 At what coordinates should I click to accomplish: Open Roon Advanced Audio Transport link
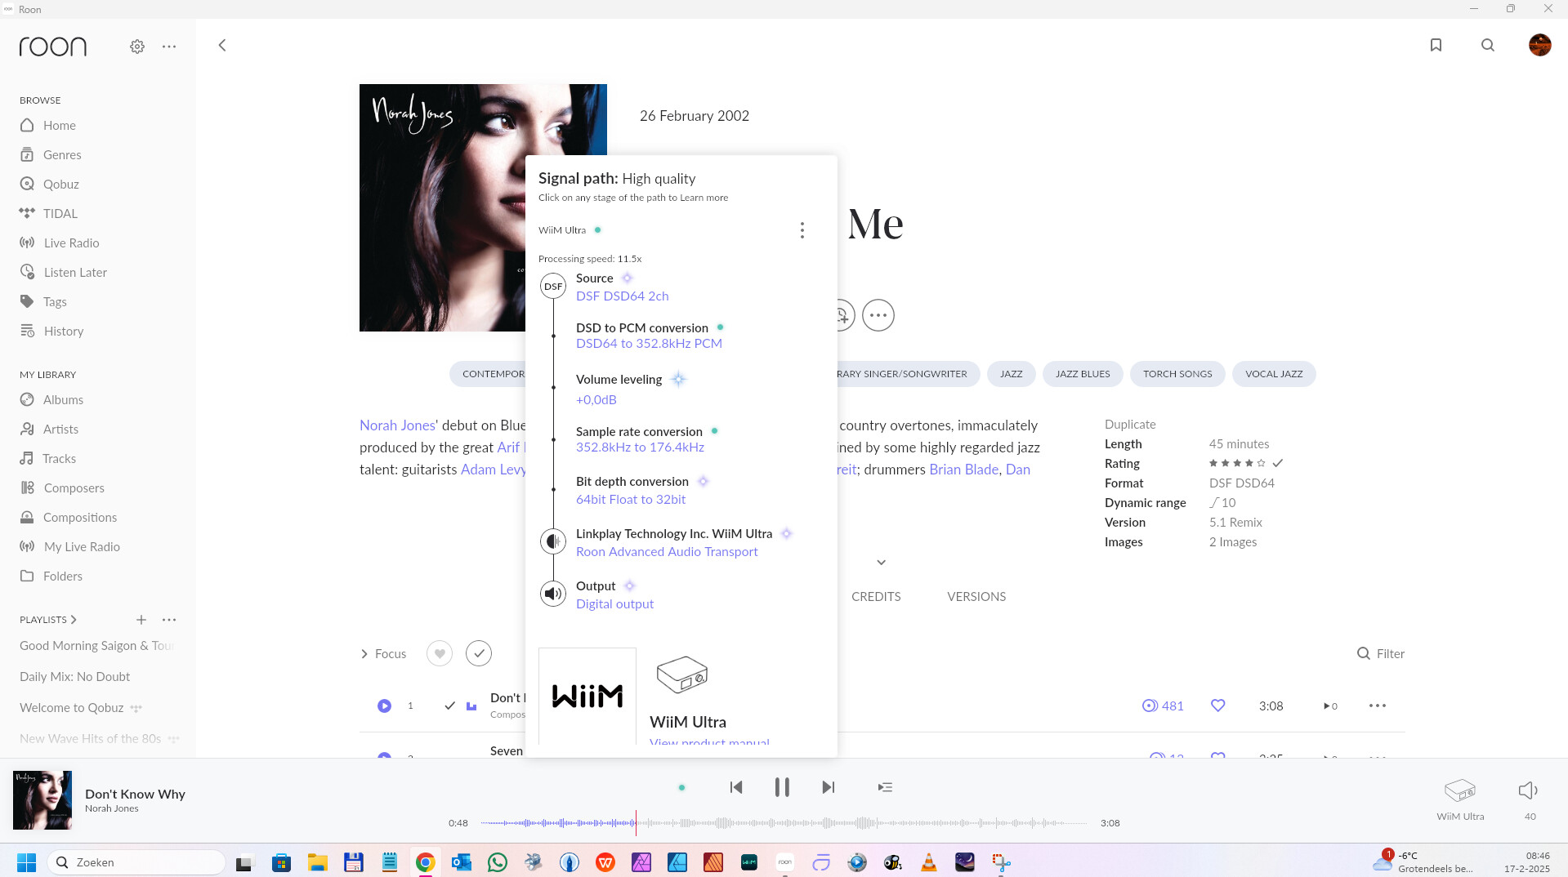point(667,552)
